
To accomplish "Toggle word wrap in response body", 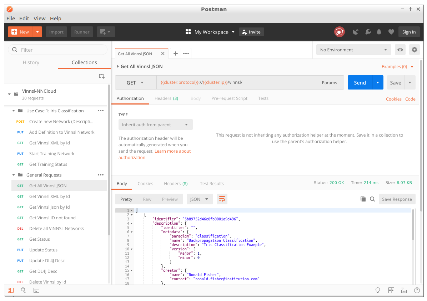I will pyautogui.click(x=222, y=199).
